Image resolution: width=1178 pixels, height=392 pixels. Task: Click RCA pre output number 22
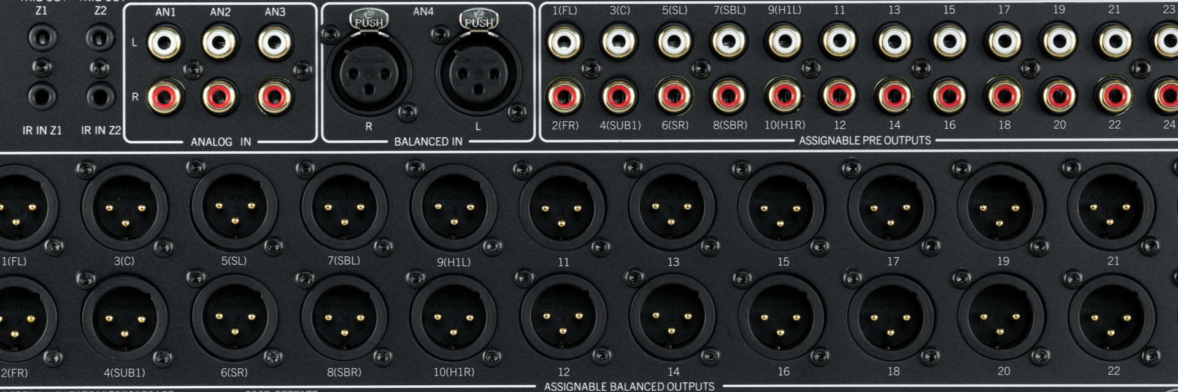(x=1114, y=96)
